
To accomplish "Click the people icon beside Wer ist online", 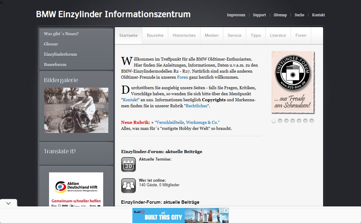I will click(x=128, y=186).
